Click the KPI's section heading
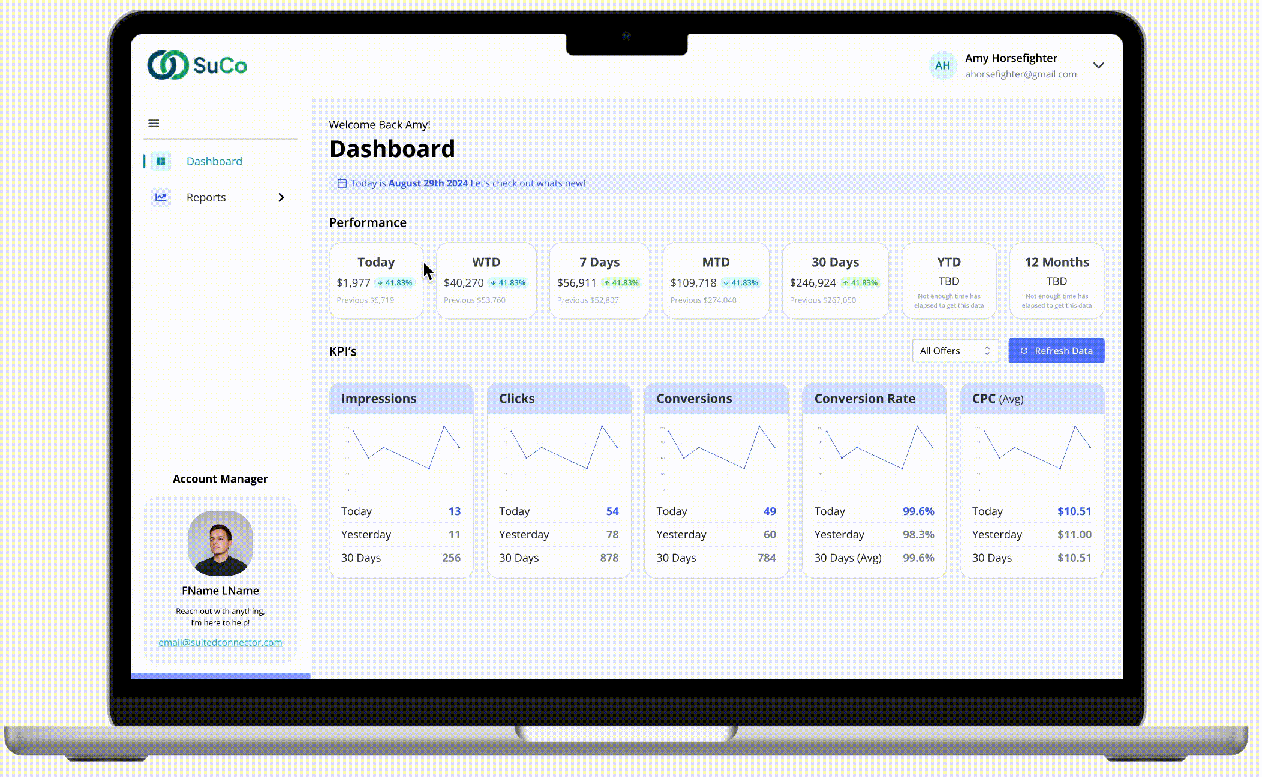 click(343, 351)
